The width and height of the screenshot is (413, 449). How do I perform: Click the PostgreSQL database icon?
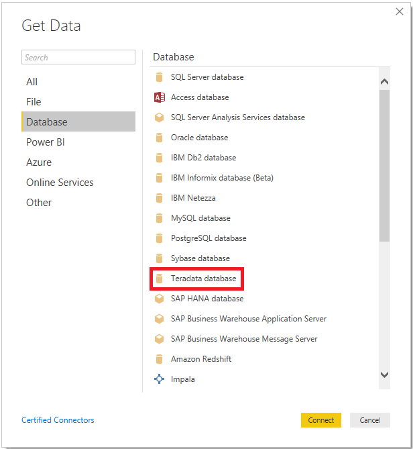point(159,238)
